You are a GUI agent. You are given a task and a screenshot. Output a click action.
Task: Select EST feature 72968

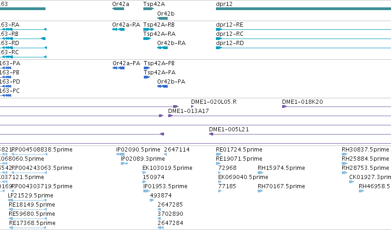click(220, 173)
